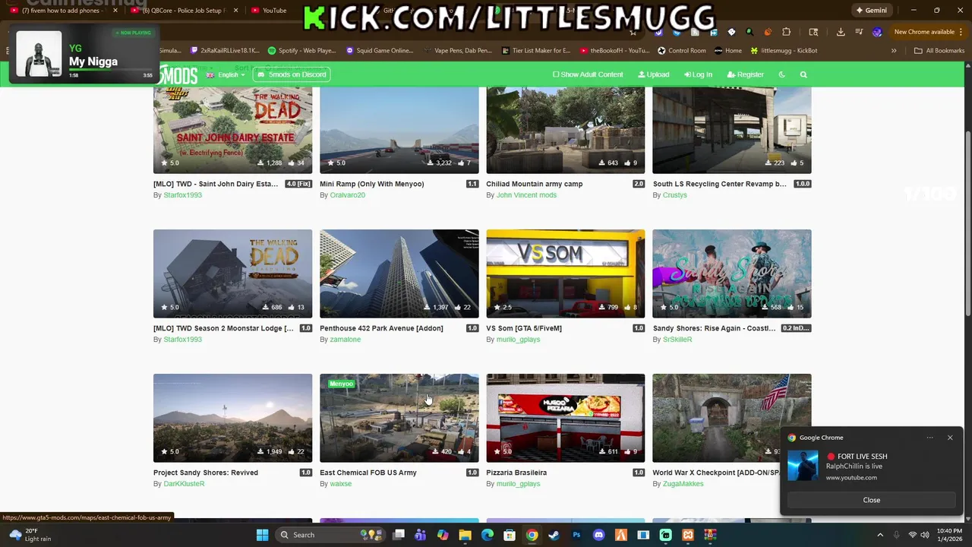Open the Gemini button in Chrome
Viewport: 972px width, 547px height.
pos(871,11)
